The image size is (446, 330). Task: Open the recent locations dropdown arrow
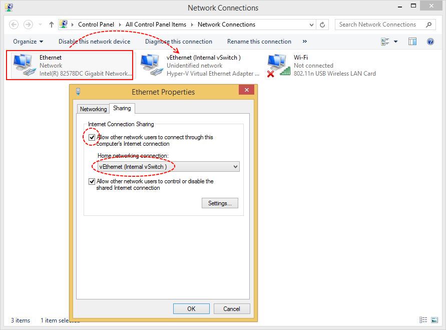tap(40, 25)
